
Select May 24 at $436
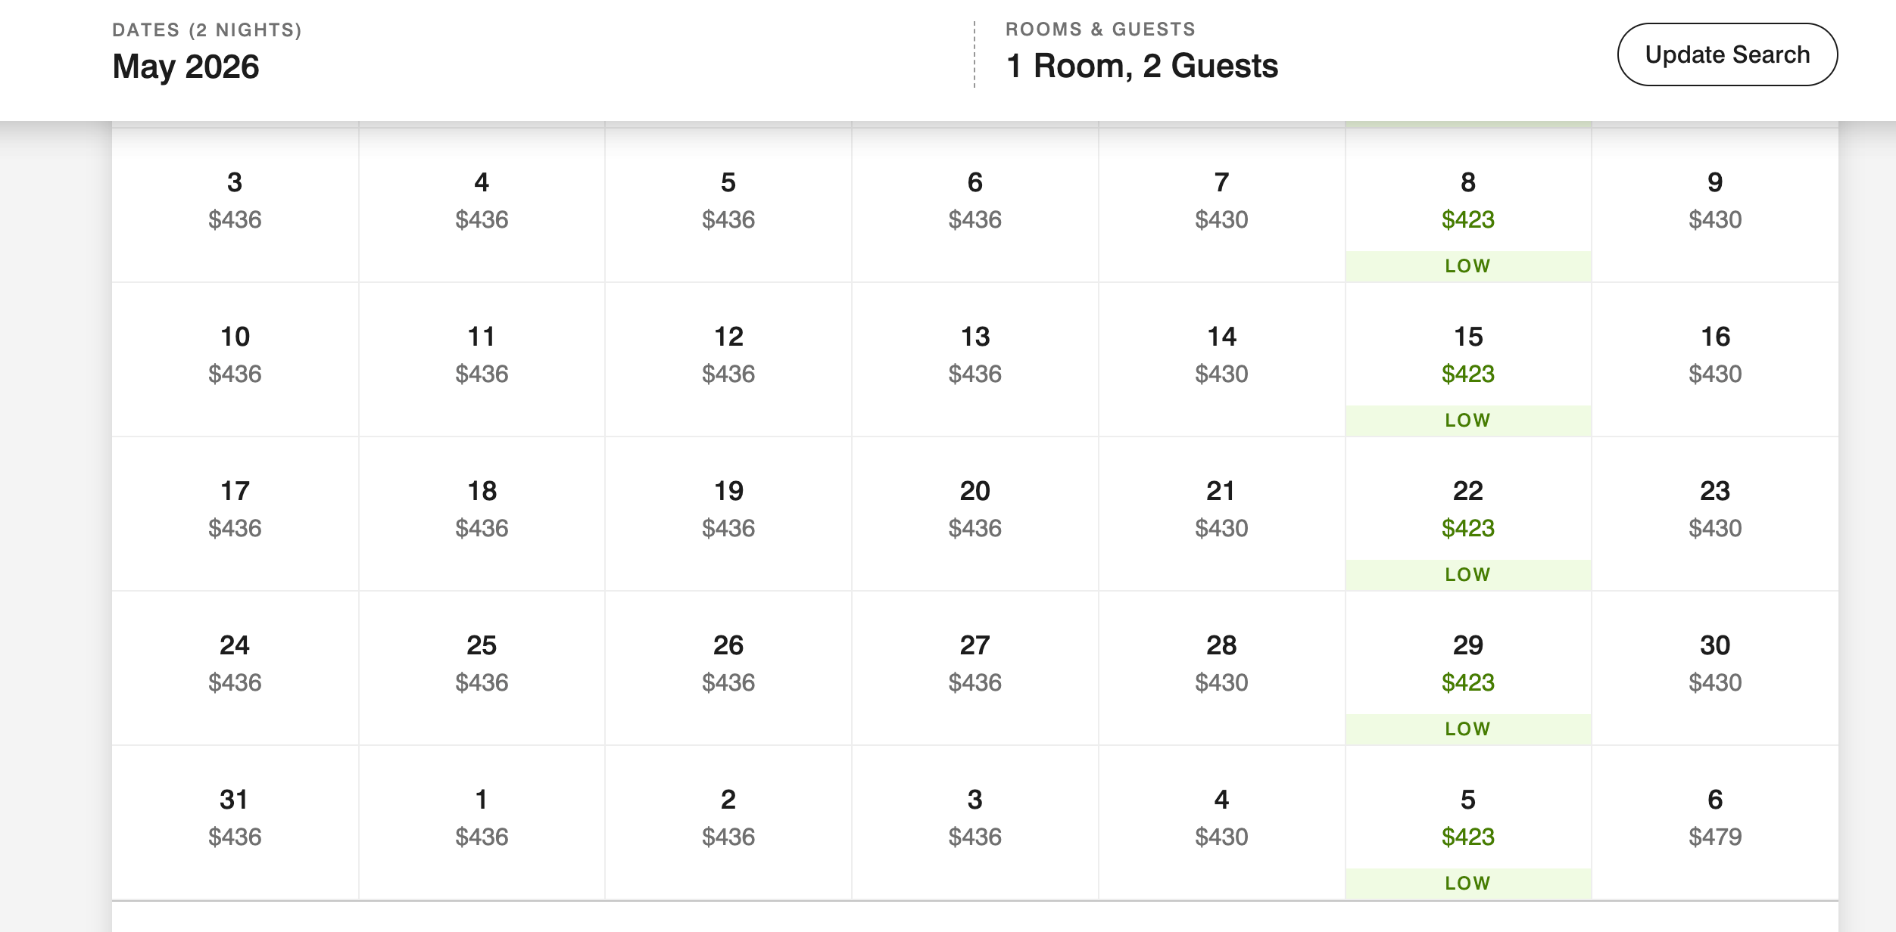[235, 668]
